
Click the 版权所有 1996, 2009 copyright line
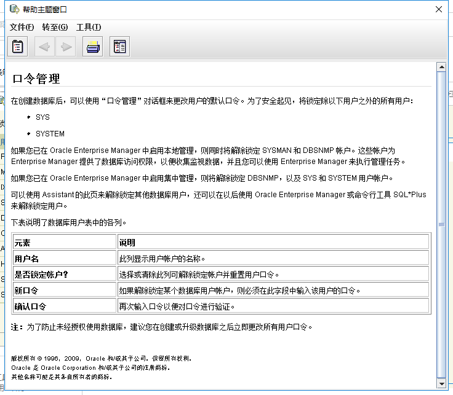[x=102, y=358]
